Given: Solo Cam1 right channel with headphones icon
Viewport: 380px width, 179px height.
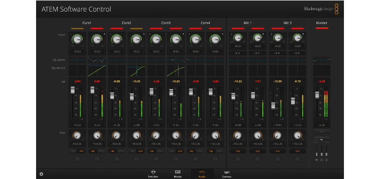Looking at the screenshot, I should click(97, 159).
